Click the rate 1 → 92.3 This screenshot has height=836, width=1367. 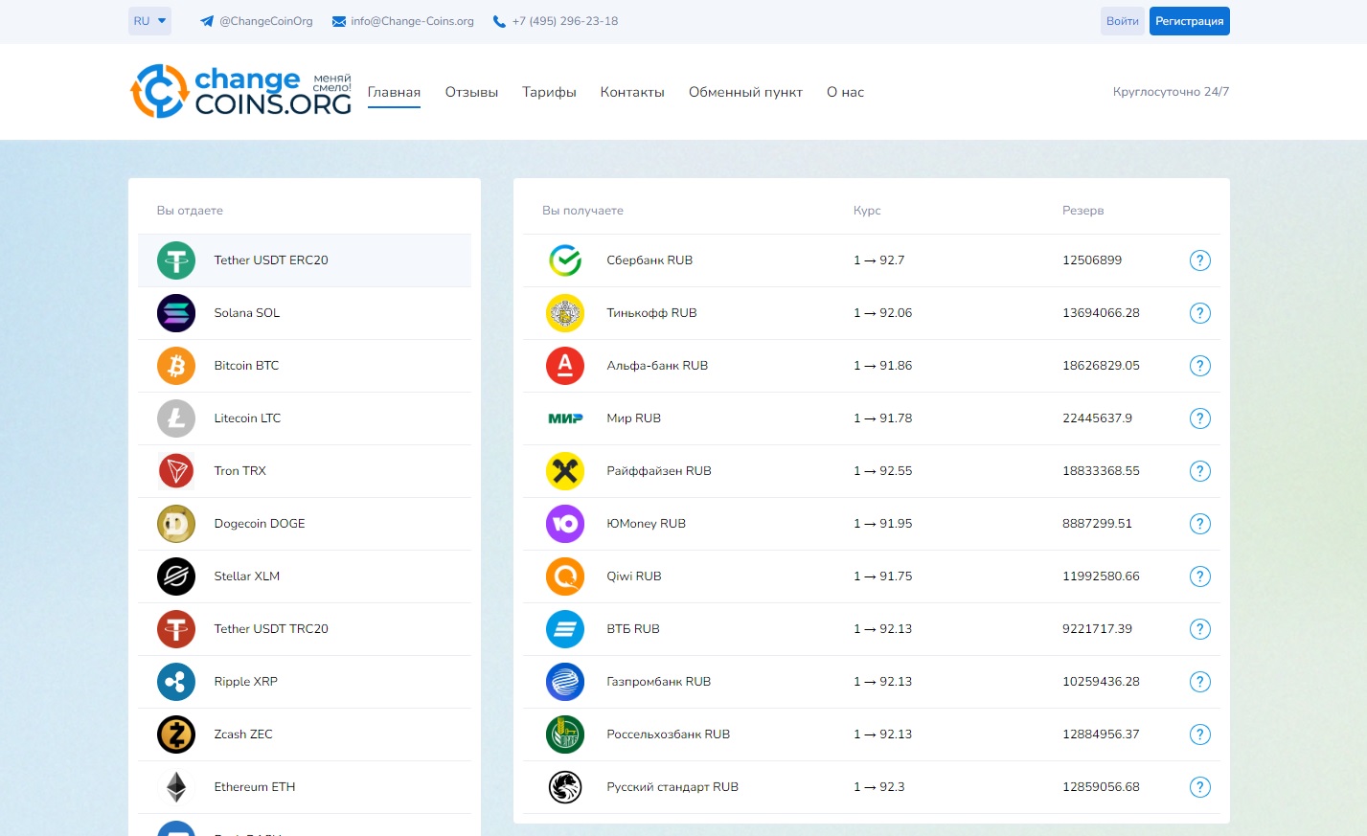coord(878,787)
